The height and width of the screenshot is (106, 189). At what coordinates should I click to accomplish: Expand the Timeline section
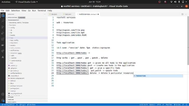[11, 100]
